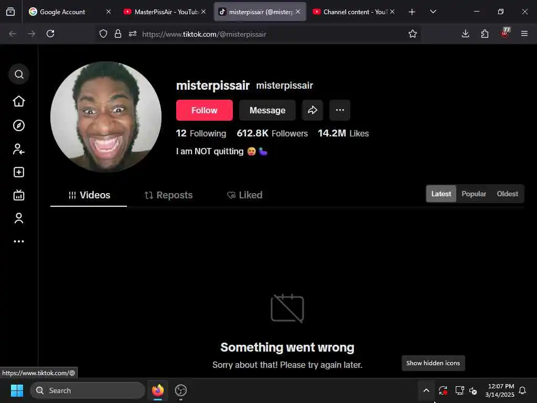This screenshot has width=537, height=403.
Task: Open profile options three-dot button
Action: click(340, 110)
